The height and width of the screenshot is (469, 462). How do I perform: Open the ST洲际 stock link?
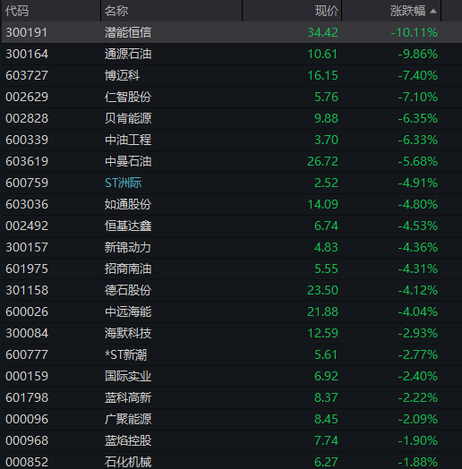tap(123, 183)
